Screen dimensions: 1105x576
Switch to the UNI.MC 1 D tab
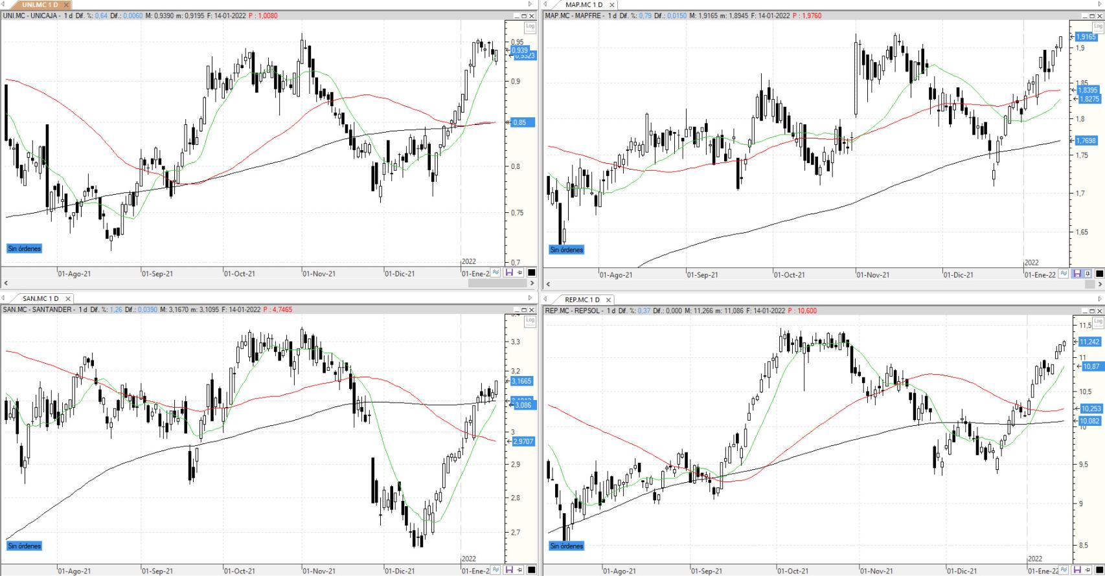(x=40, y=5)
